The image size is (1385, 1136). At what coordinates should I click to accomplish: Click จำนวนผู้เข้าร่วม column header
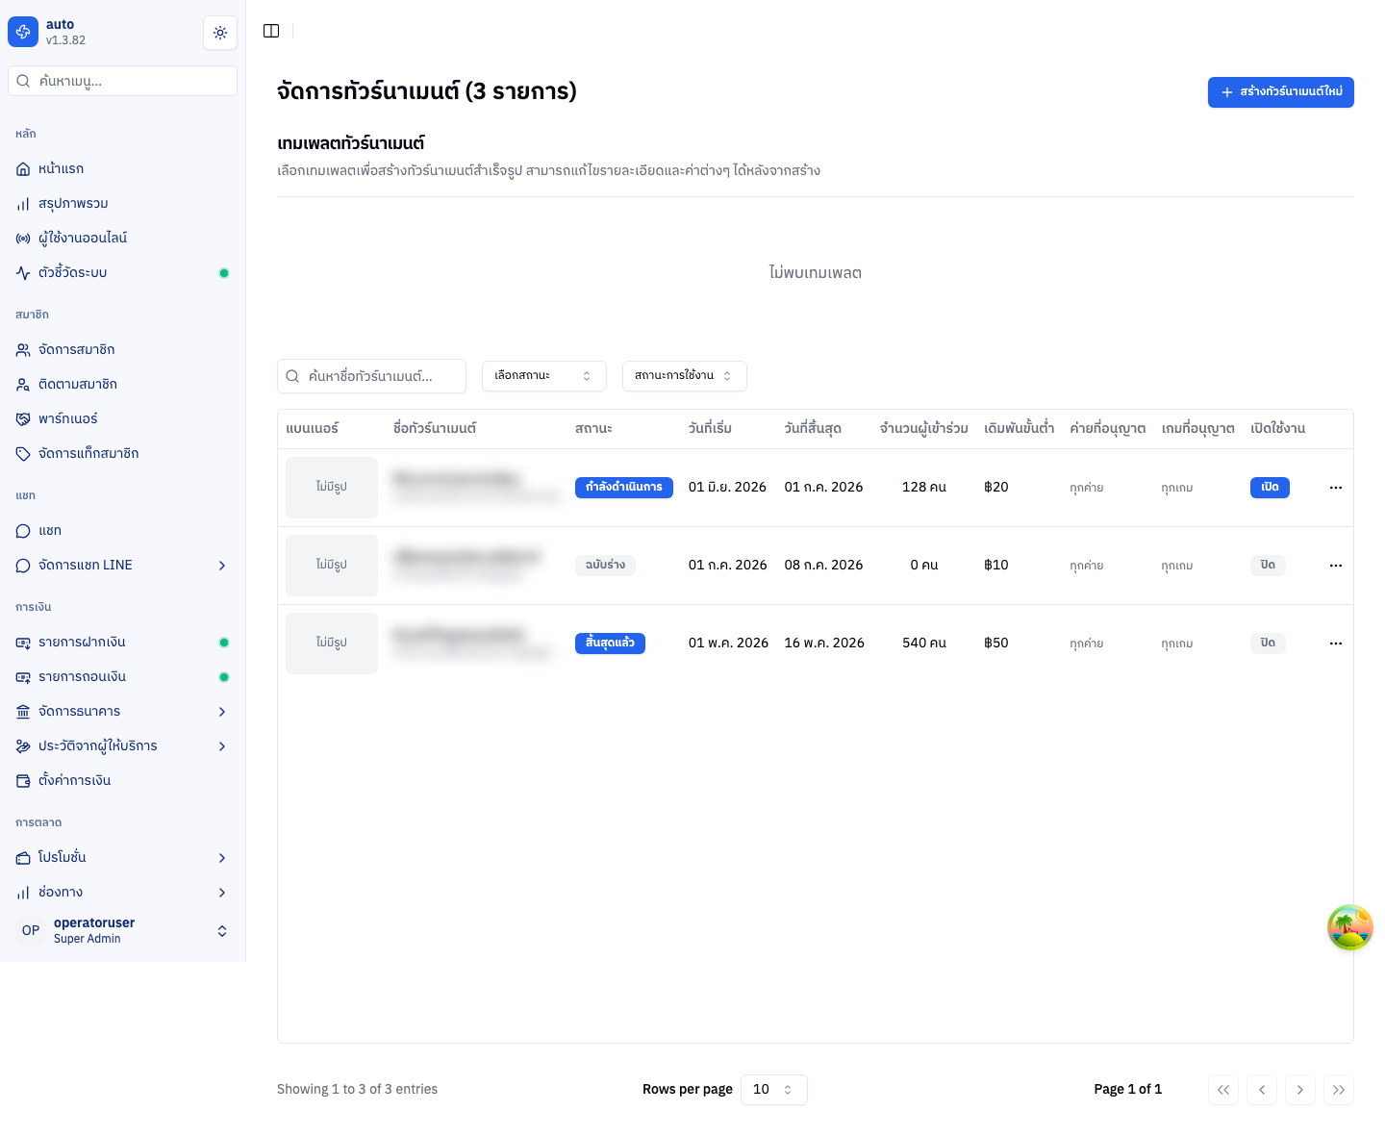(x=924, y=429)
